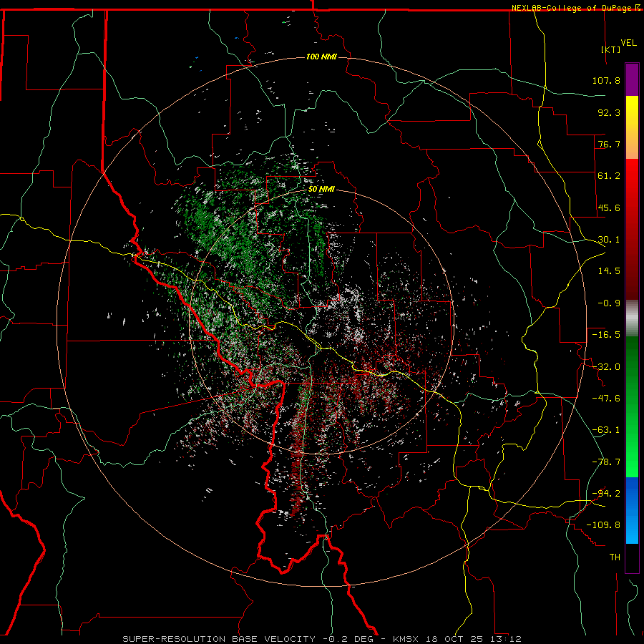Select the 30.1 value on the velocity scale
The width and height of the screenshot is (644, 644).
click(x=609, y=240)
